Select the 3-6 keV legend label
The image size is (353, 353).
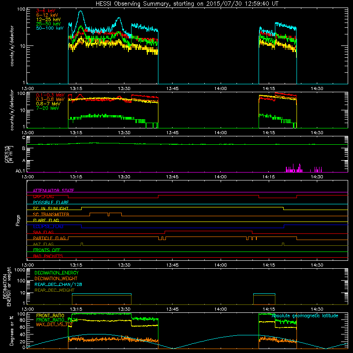point(46,11)
